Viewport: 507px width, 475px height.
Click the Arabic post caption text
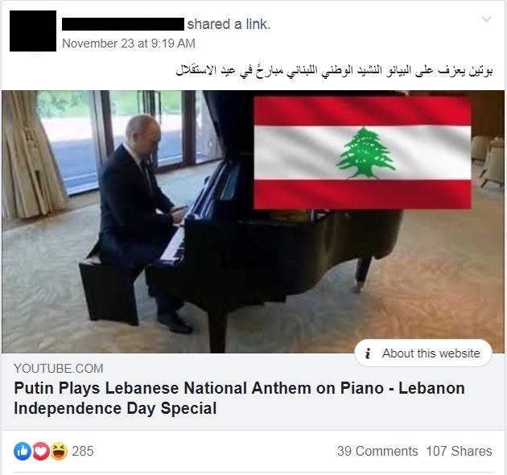pyautogui.click(x=334, y=71)
